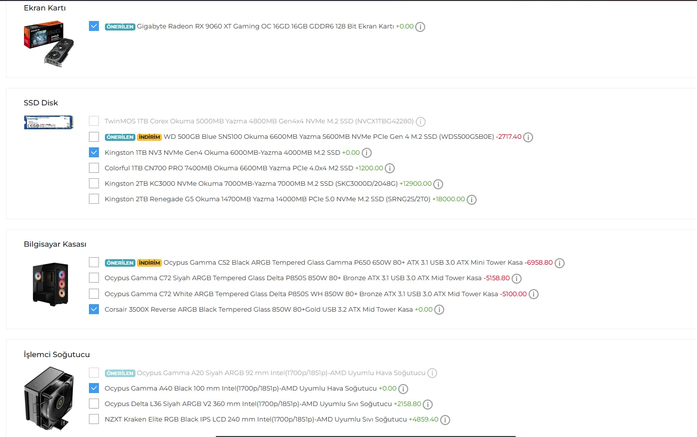The image size is (697, 437).
Task: Open Ocypus Gamma C72 Siyah case name link
Action: 293,278
